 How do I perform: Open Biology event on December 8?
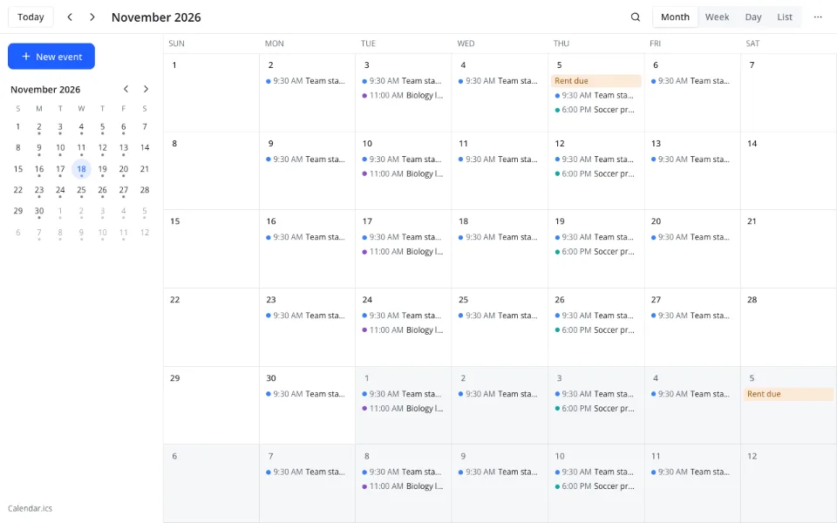pyautogui.click(x=403, y=486)
